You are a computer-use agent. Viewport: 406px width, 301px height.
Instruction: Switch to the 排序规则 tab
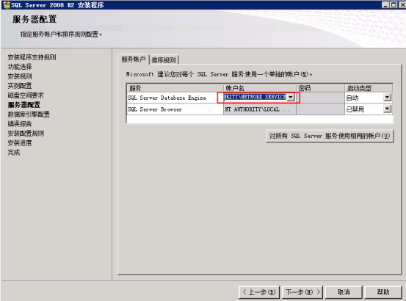(164, 60)
